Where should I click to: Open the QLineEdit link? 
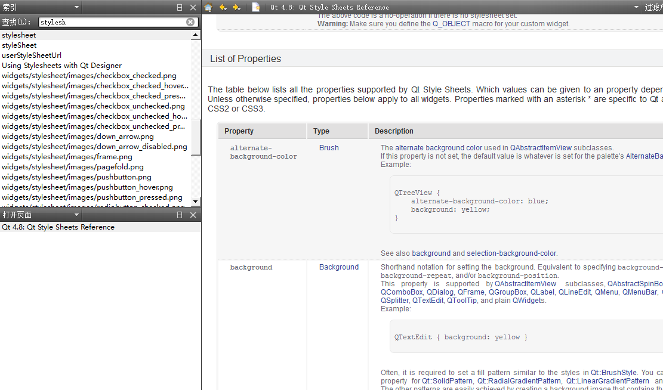pyautogui.click(x=575, y=292)
